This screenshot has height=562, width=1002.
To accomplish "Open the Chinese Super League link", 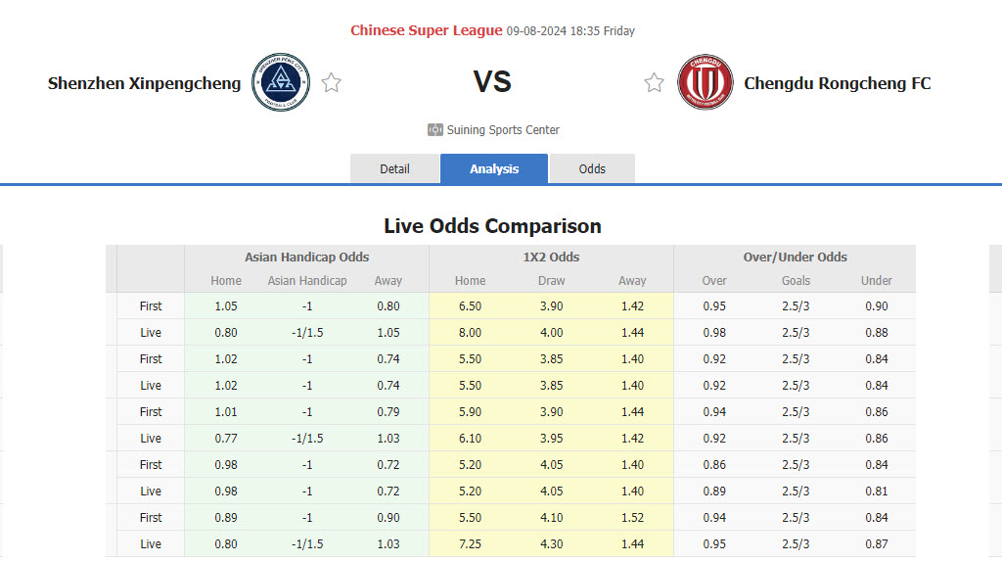I will [x=427, y=30].
